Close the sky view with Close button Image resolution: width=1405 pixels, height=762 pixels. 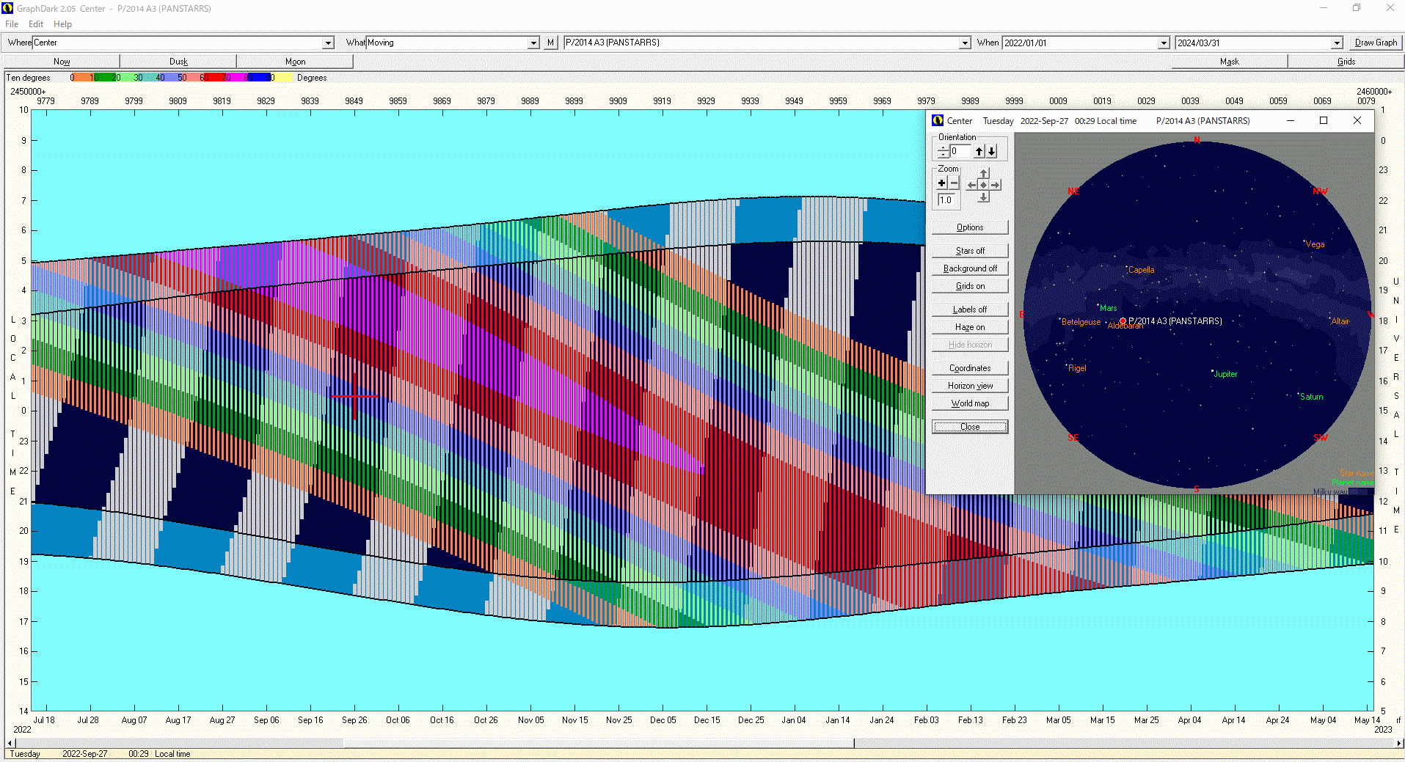tap(970, 427)
